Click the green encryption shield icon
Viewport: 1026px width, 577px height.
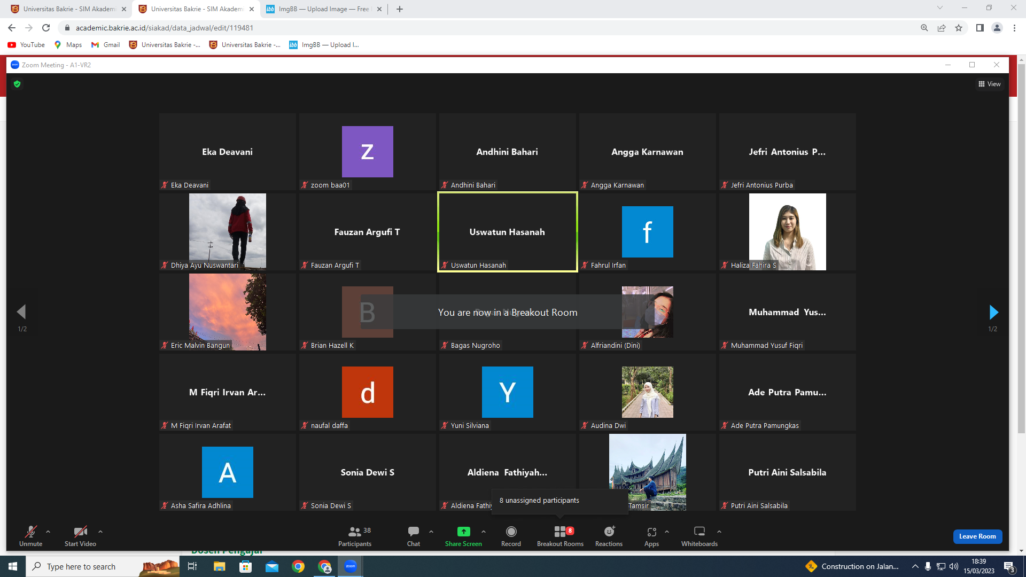pyautogui.click(x=17, y=84)
